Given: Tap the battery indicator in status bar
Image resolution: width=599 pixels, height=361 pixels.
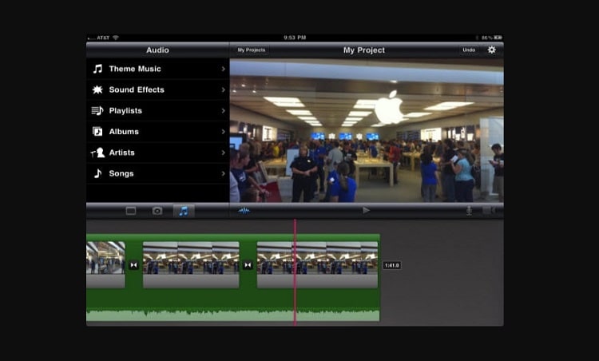Looking at the screenshot, I should 498,38.
